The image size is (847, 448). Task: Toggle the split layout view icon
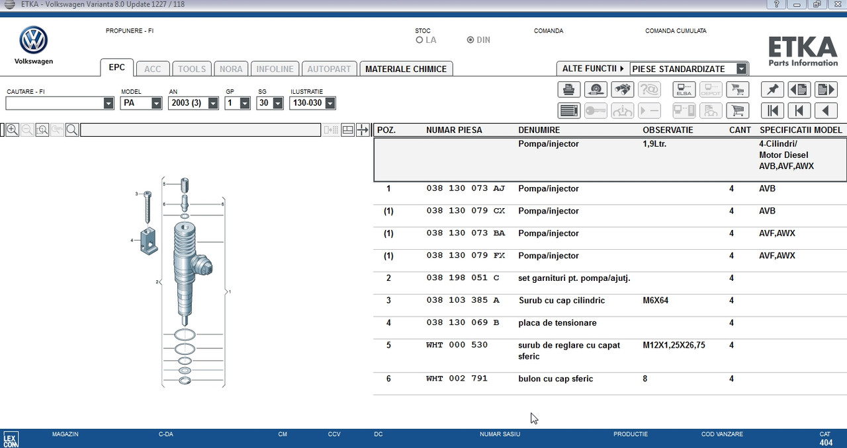[347, 130]
